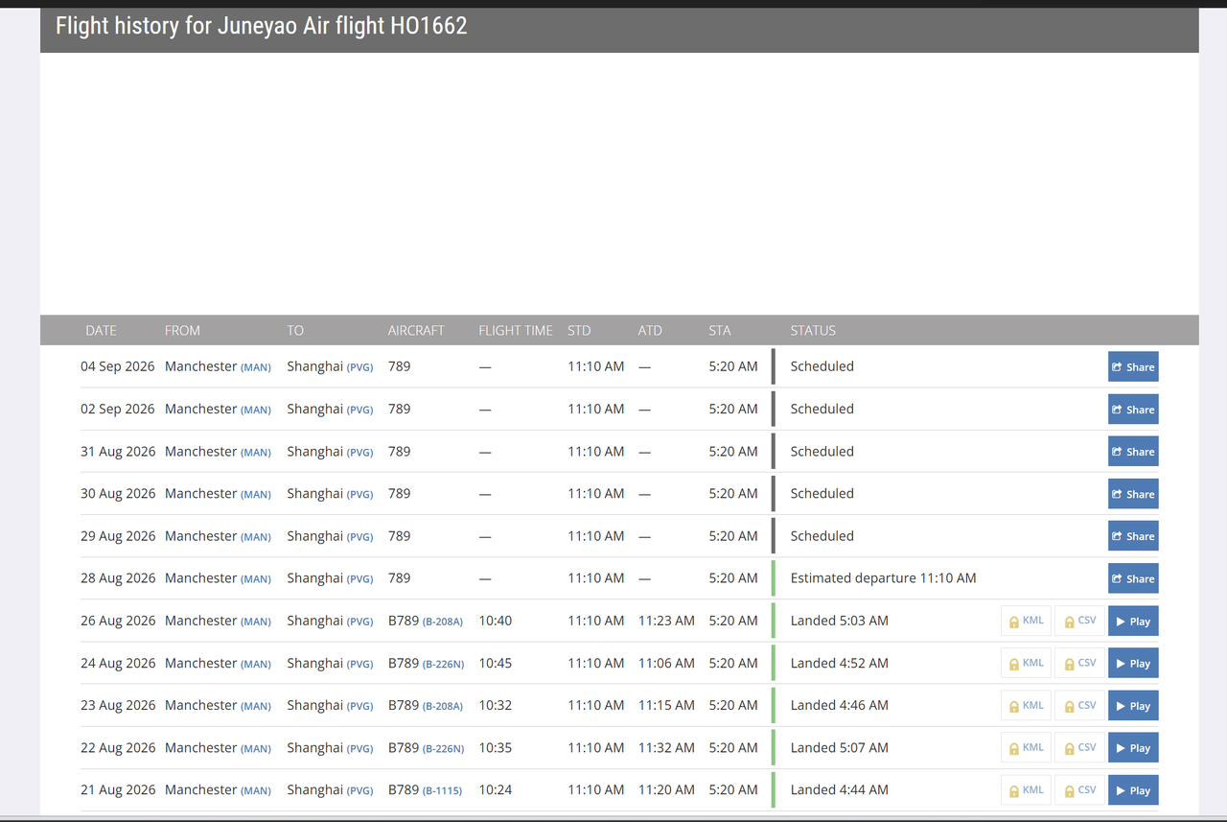Play the 21 Aug 2026 flight track
1227x822 pixels.
(x=1133, y=789)
